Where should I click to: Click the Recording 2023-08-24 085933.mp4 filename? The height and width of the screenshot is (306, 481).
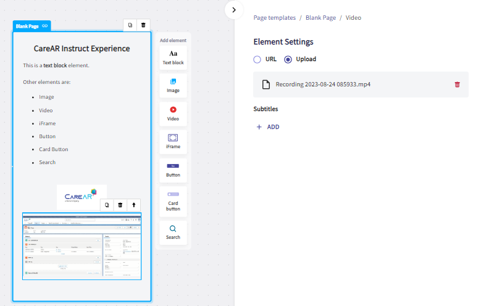[323, 85]
